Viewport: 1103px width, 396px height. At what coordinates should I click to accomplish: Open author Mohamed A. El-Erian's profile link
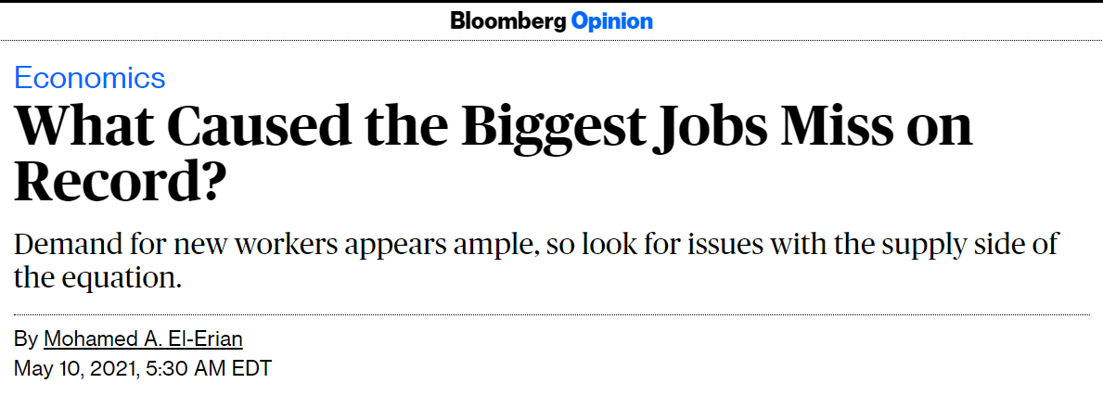pyautogui.click(x=143, y=339)
